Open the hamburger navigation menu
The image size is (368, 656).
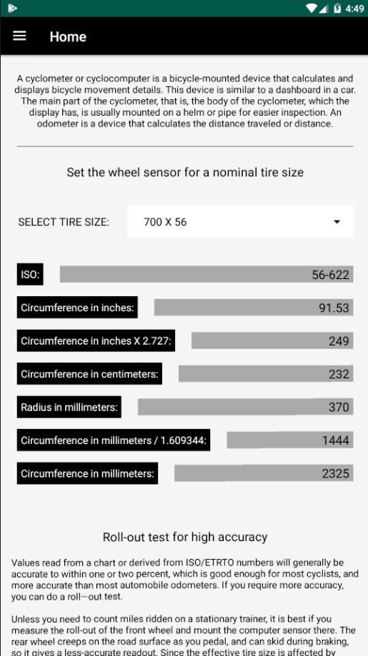(x=19, y=36)
